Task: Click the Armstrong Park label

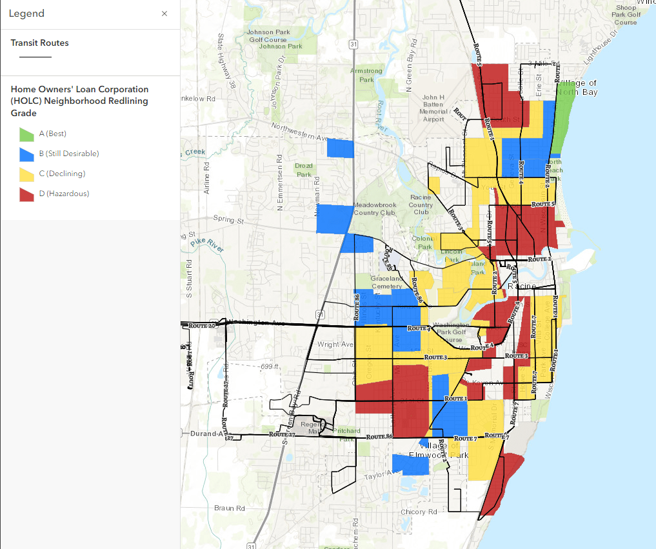Action: click(x=366, y=75)
